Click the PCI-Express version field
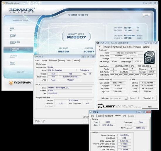161x151 pixels. [x=73, y=100]
